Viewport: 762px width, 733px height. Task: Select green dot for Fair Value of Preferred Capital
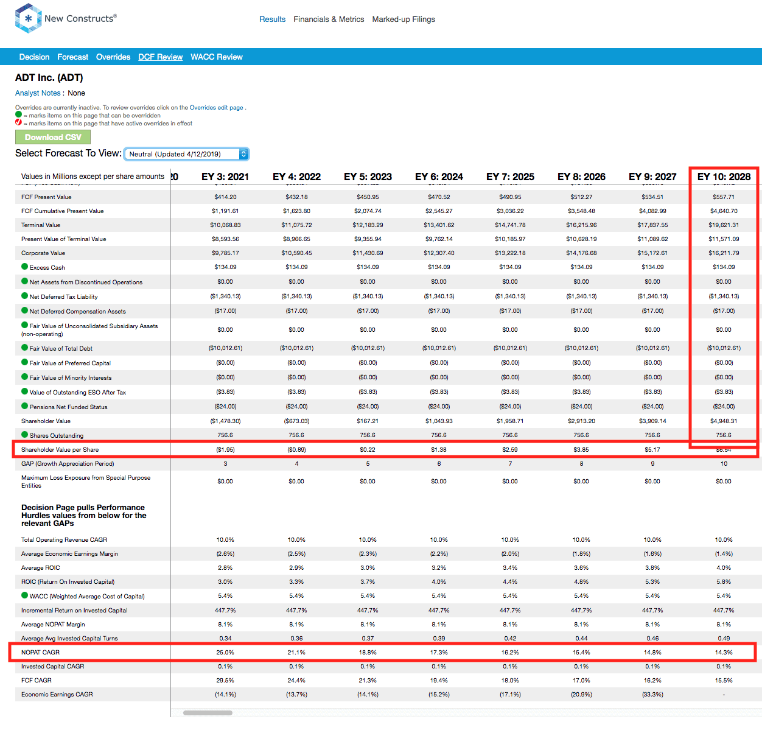tap(25, 362)
